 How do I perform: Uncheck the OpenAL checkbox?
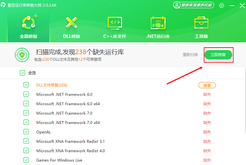point(26,132)
